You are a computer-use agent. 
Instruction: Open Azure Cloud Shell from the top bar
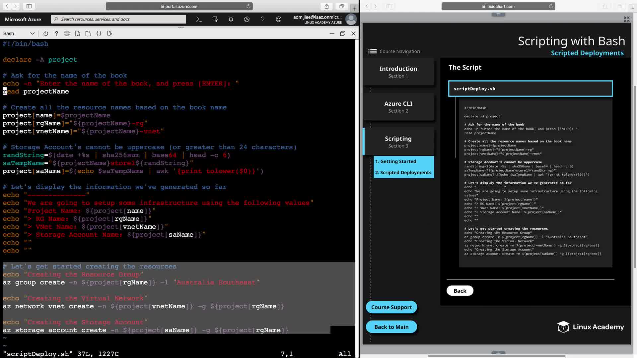(x=199, y=19)
